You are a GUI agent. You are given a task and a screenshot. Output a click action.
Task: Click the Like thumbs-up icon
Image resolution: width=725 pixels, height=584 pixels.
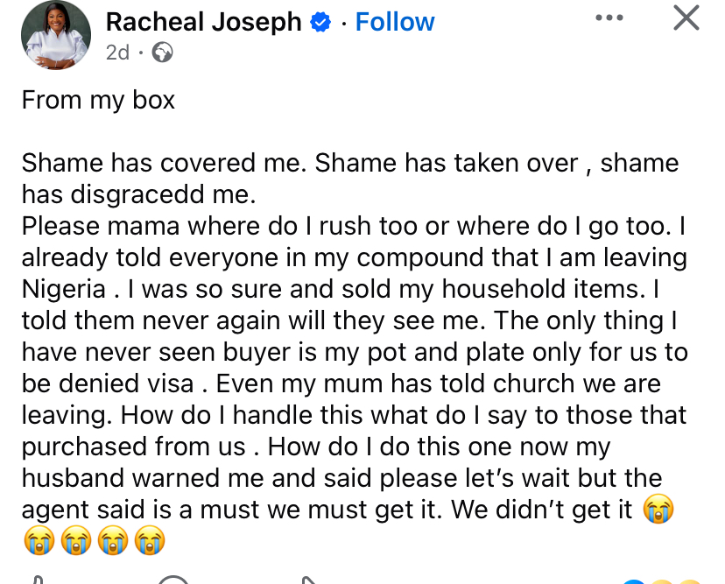click(37, 580)
